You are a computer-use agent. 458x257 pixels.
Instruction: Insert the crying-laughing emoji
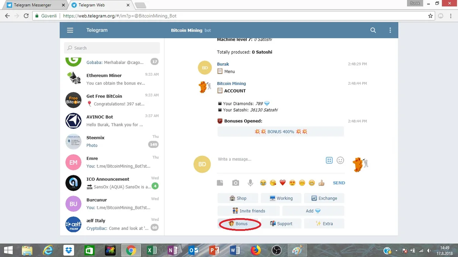coord(263,183)
